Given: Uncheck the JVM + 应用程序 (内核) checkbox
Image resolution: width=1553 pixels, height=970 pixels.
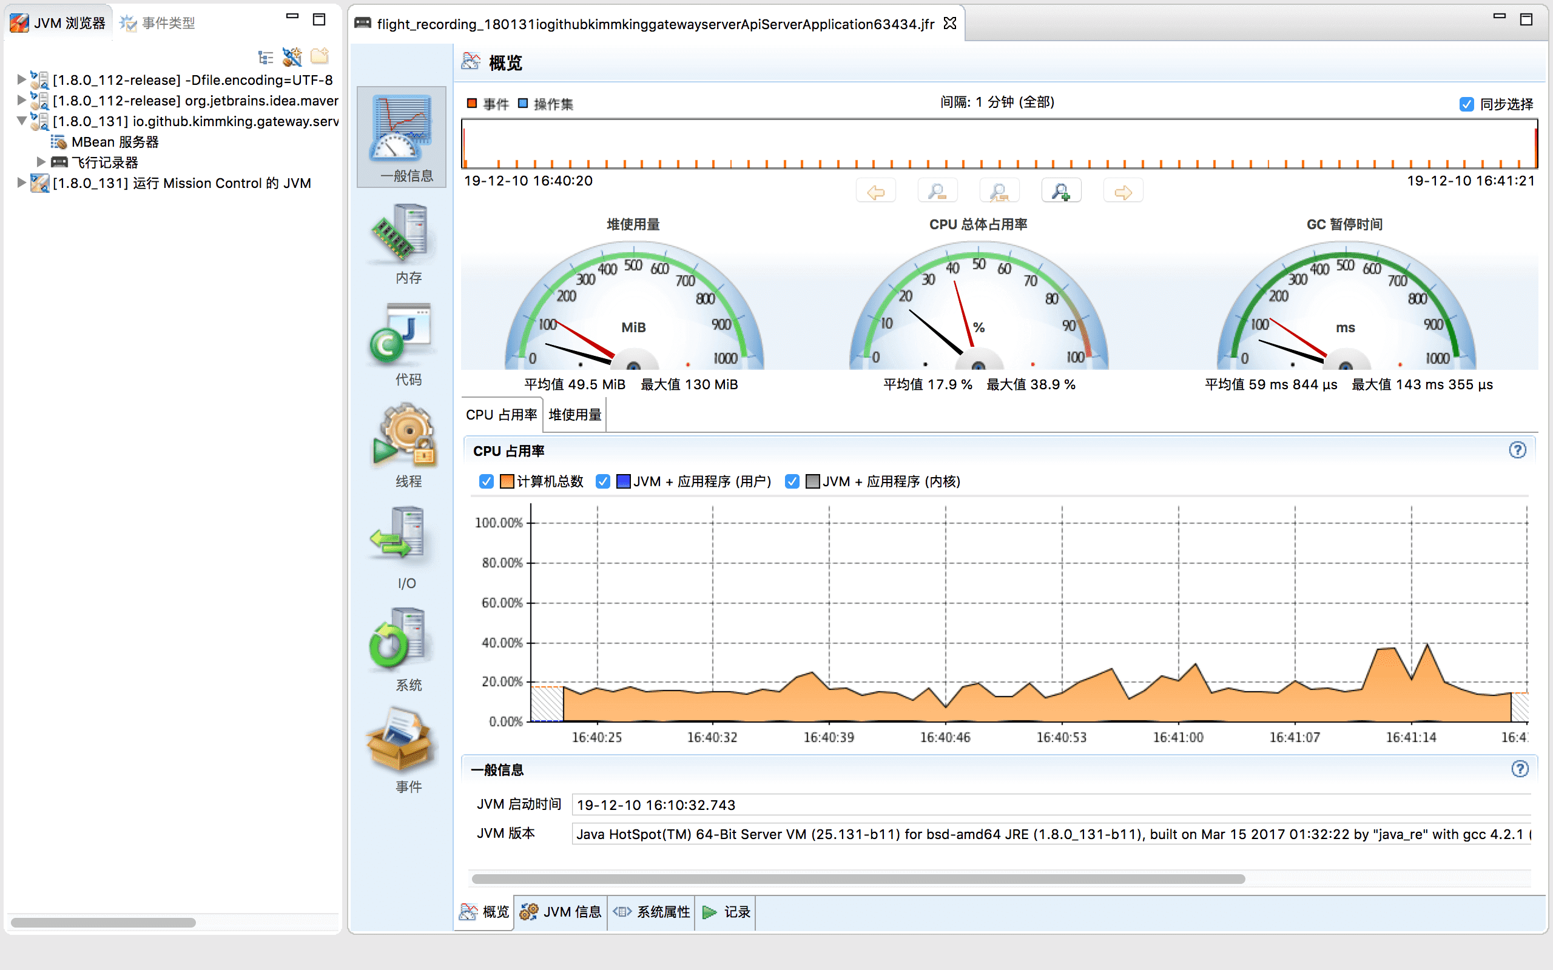Looking at the screenshot, I should (792, 481).
